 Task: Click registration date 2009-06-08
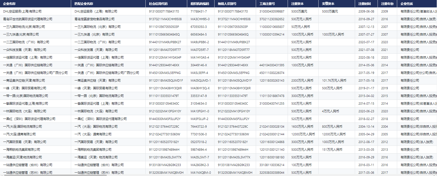[x=366, y=11]
